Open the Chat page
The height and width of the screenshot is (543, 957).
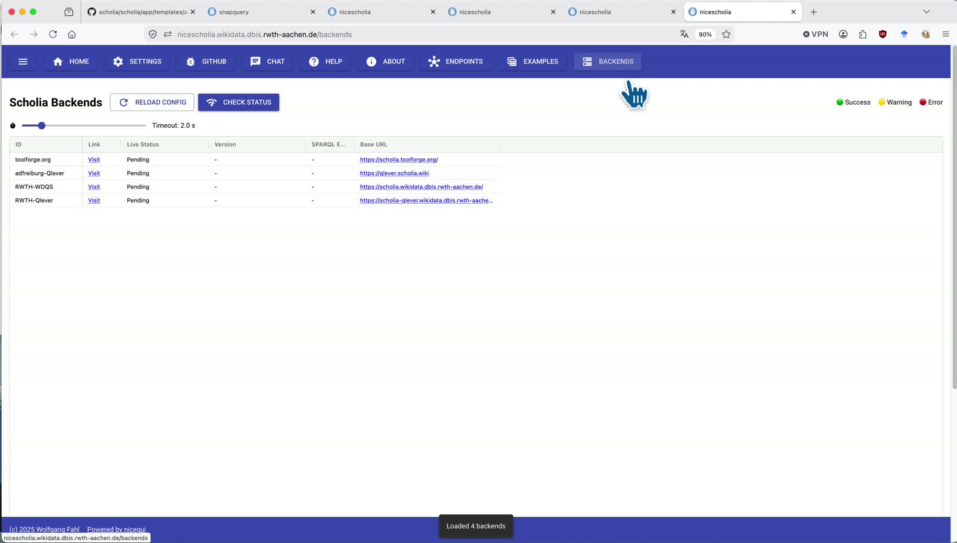point(267,62)
